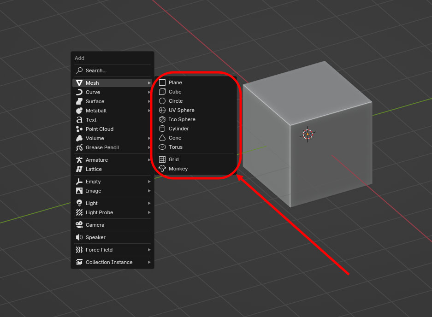This screenshot has width=432, height=317.
Task: Click the Text object icon
Action: [x=79, y=120]
